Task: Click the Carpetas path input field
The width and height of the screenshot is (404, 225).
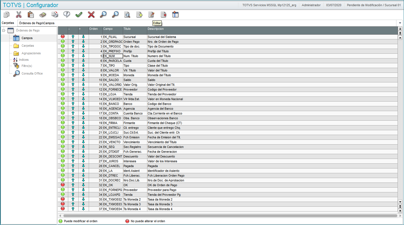Action: coord(207,23)
